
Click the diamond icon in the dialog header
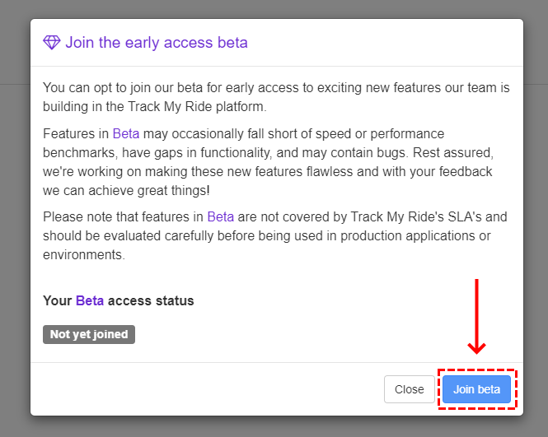52,43
